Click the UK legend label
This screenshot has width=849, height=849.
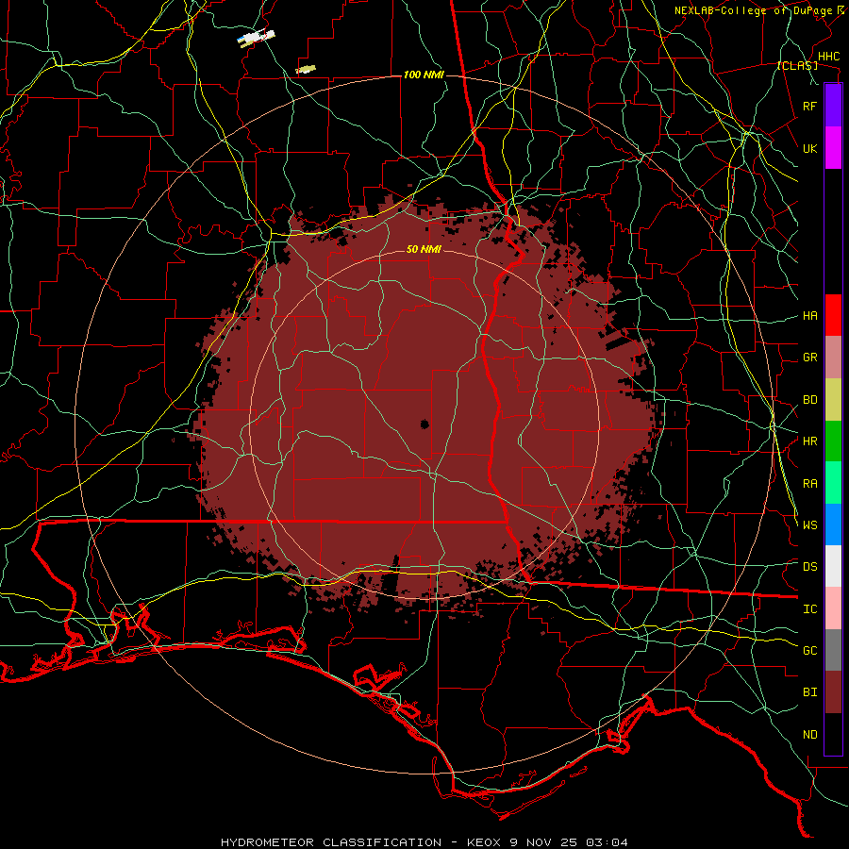coord(809,148)
